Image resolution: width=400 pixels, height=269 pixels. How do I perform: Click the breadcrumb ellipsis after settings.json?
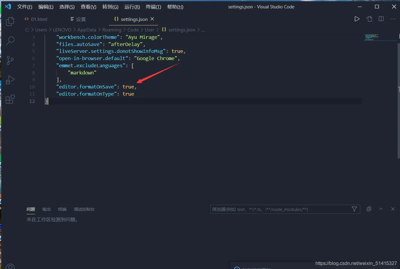click(203, 30)
